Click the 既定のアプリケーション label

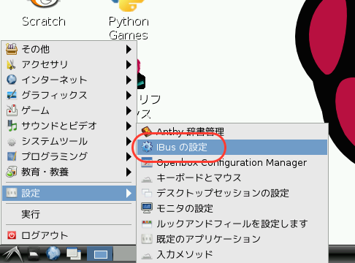208,239
